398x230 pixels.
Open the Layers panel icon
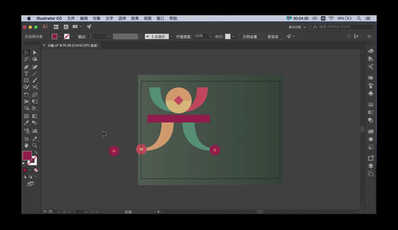point(371,166)
